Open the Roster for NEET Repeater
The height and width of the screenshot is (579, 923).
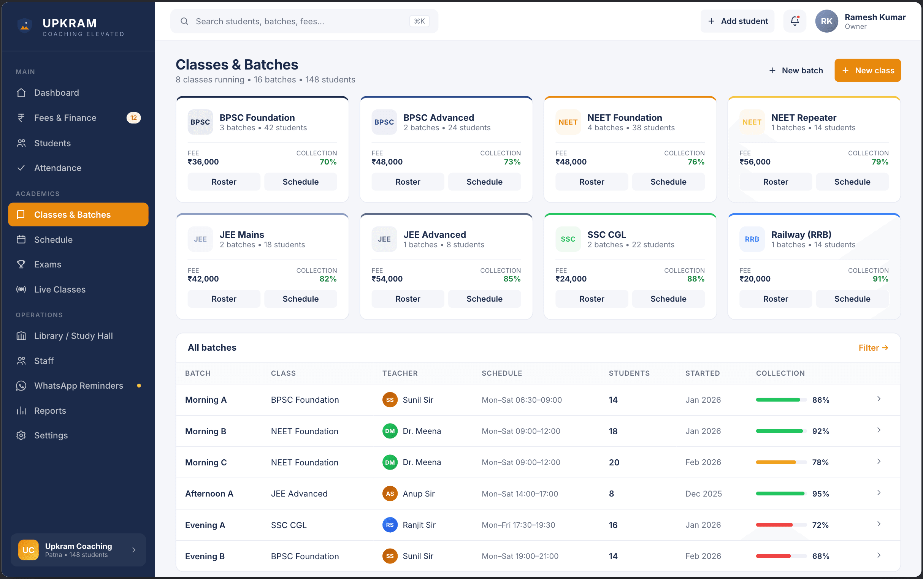pos(775,182)
